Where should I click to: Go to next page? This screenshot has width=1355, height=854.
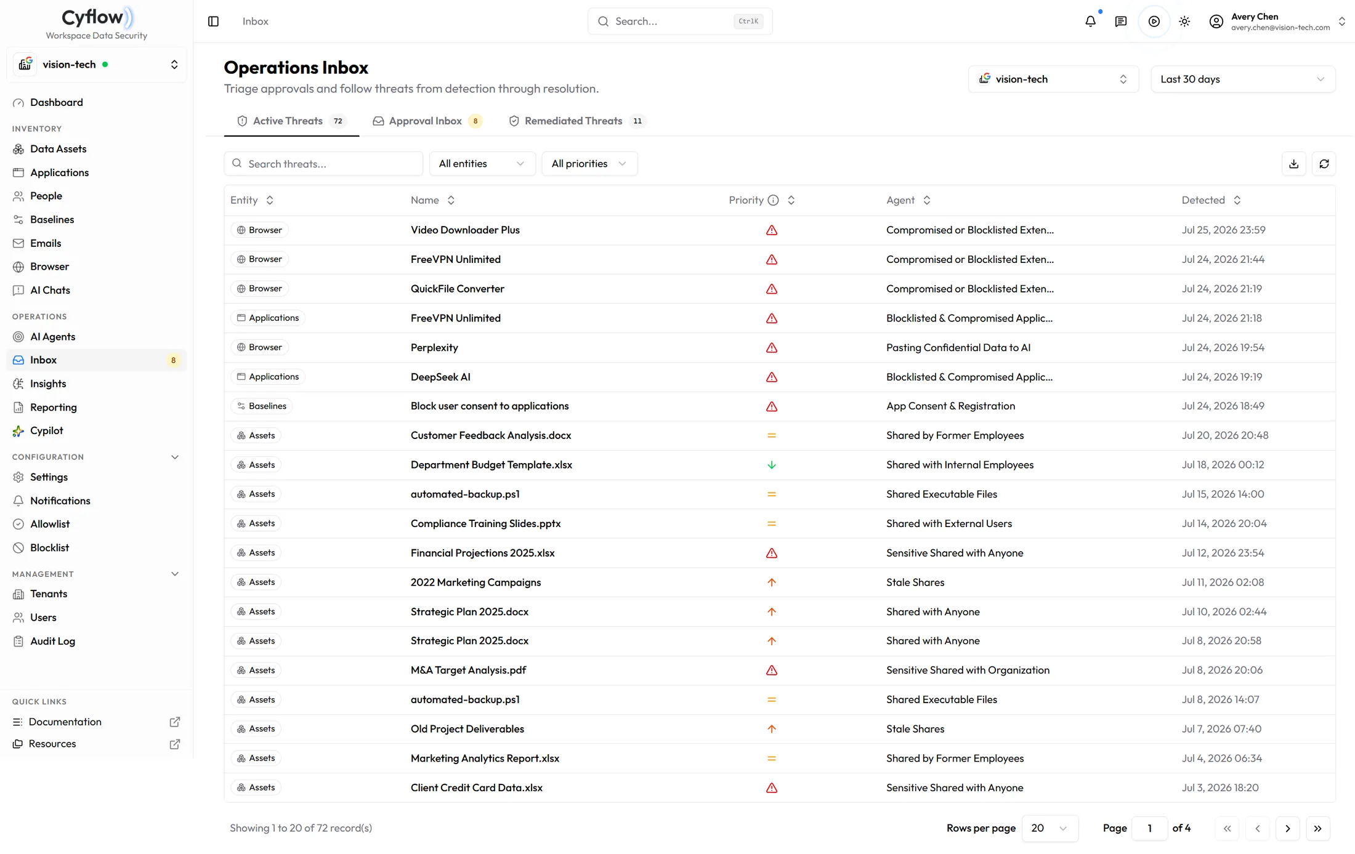(1287, 828)
